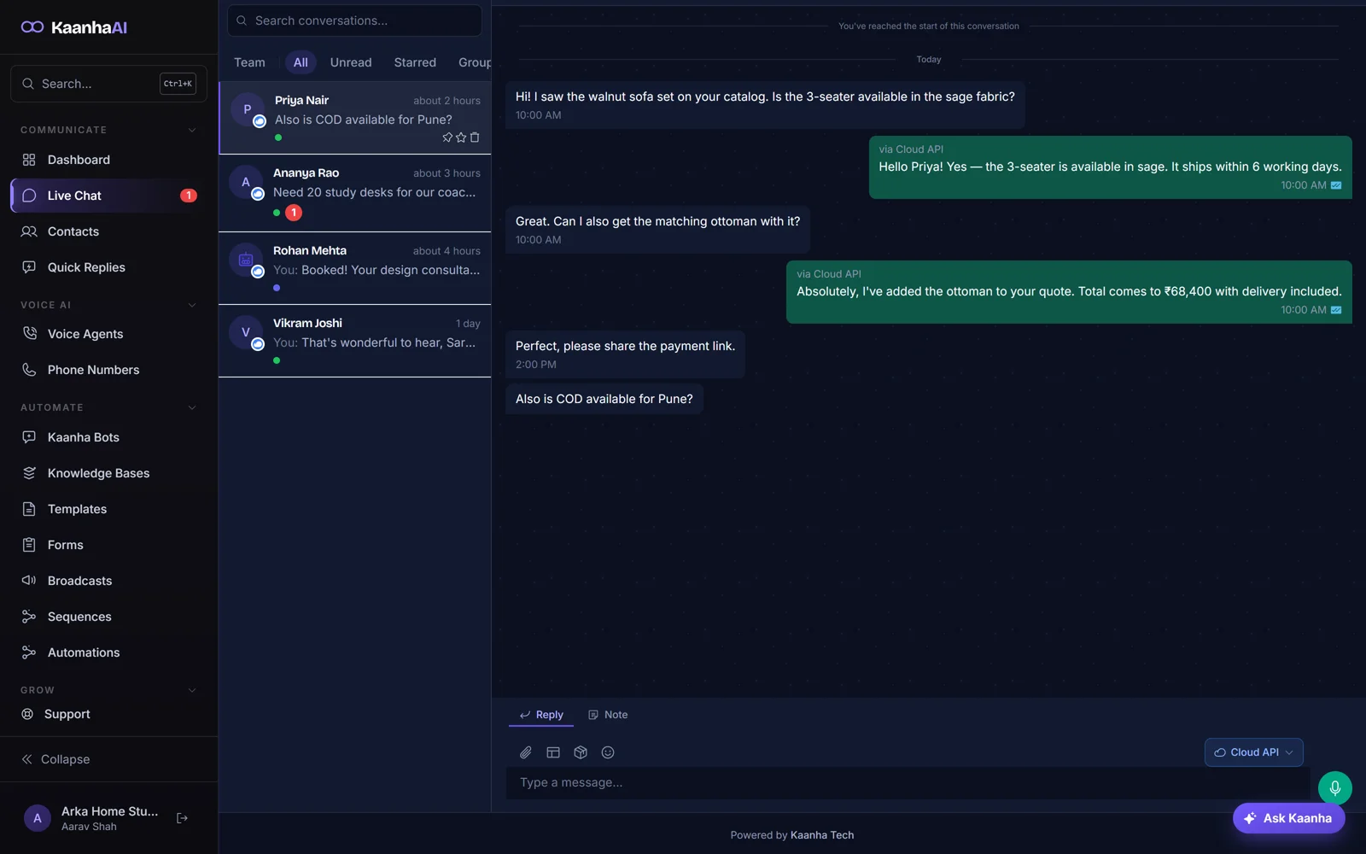The height and width of the screenshot is (854, 1366).
Task: Open Dashboard from the sidebar
Action: pos(108,160)
